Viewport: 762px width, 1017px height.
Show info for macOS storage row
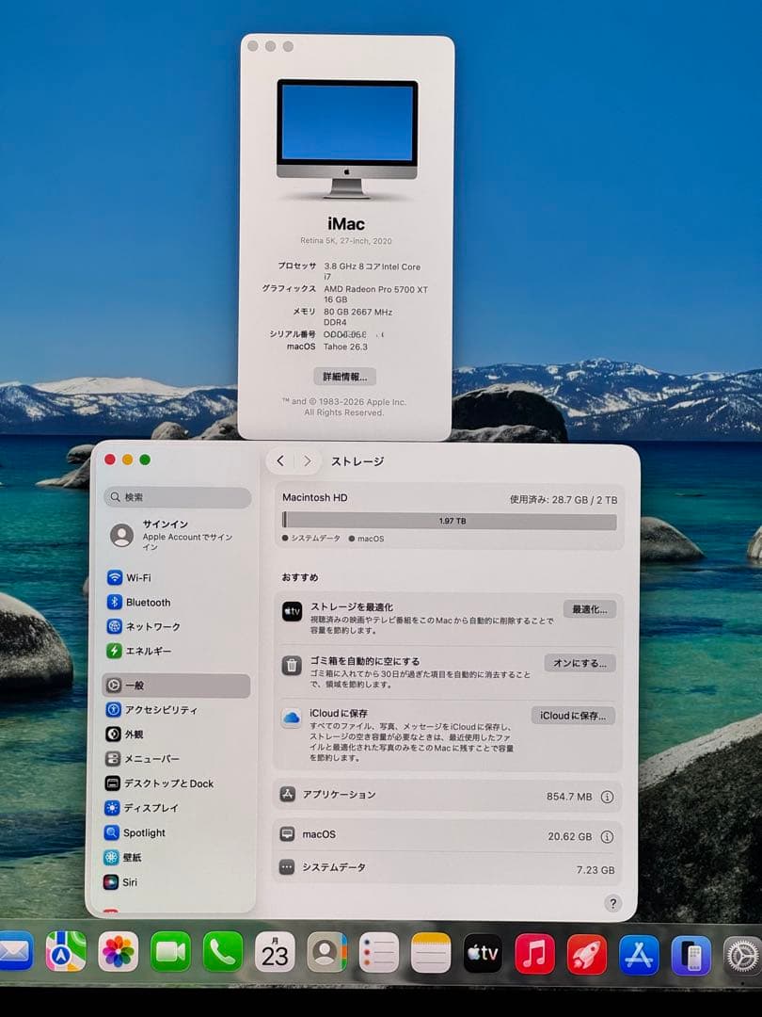(x=607, y=837)
